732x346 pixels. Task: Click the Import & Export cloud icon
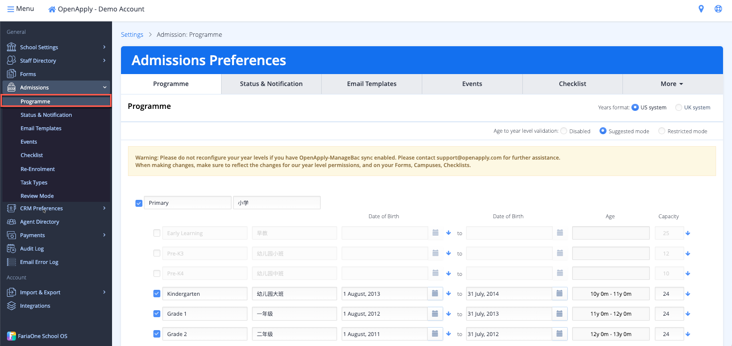11,292
